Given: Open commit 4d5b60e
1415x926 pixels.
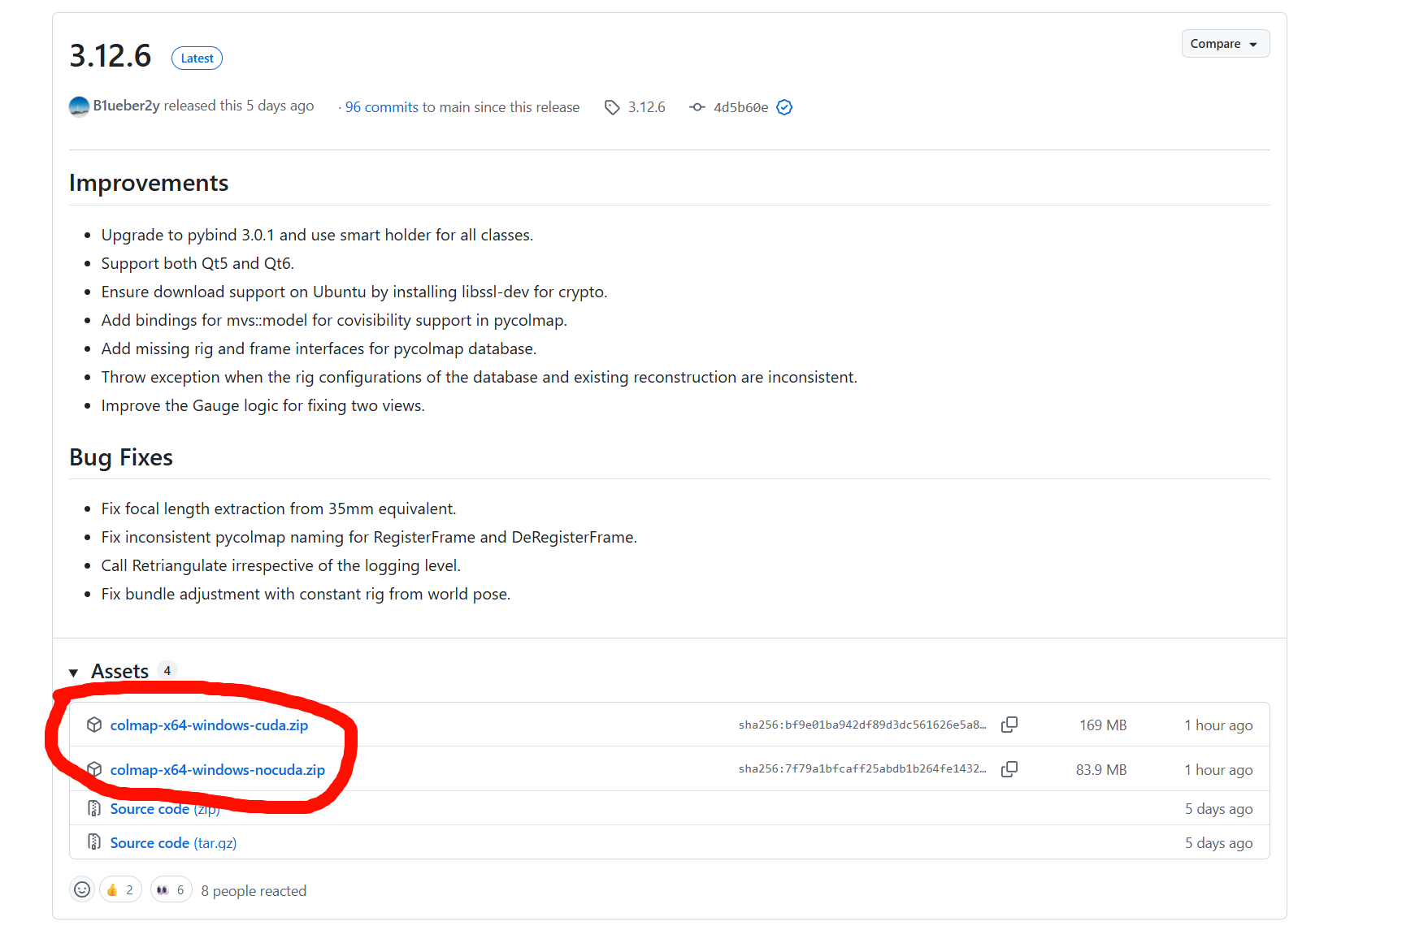Looking at the screenshot, I should pyautogui.click(x=740, y=107).
